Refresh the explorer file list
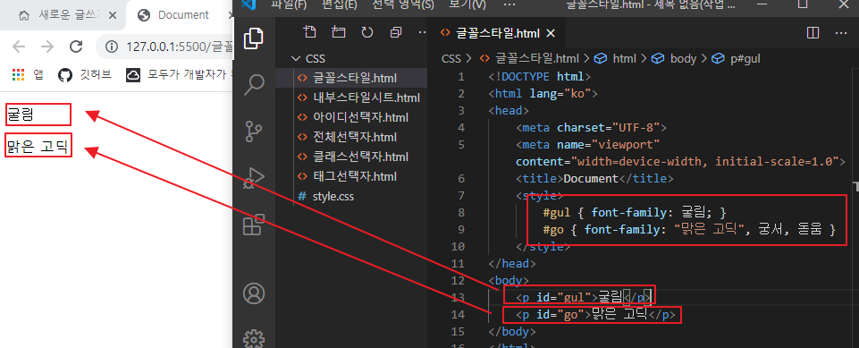 (x=367, y=32)
